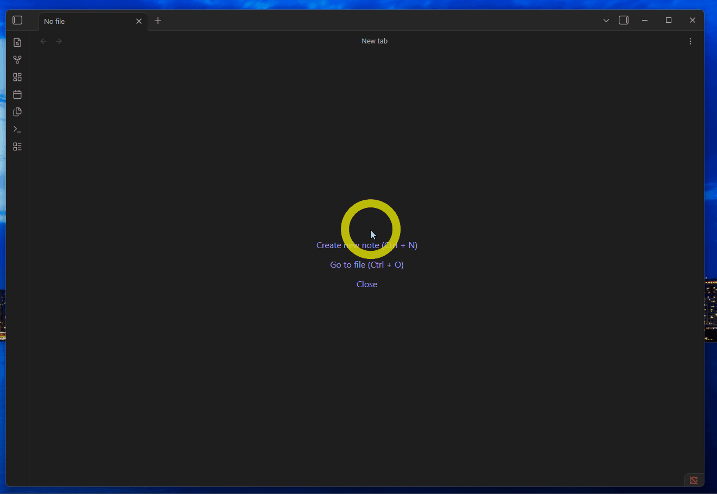Close the "No file" tab
This screenshot has width=717, height=494.
pyautogui.click(x=139, y=21)
